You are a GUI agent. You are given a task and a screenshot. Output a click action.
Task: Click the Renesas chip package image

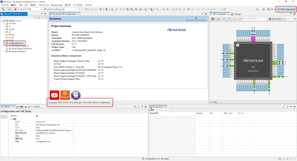click(253, 60)
